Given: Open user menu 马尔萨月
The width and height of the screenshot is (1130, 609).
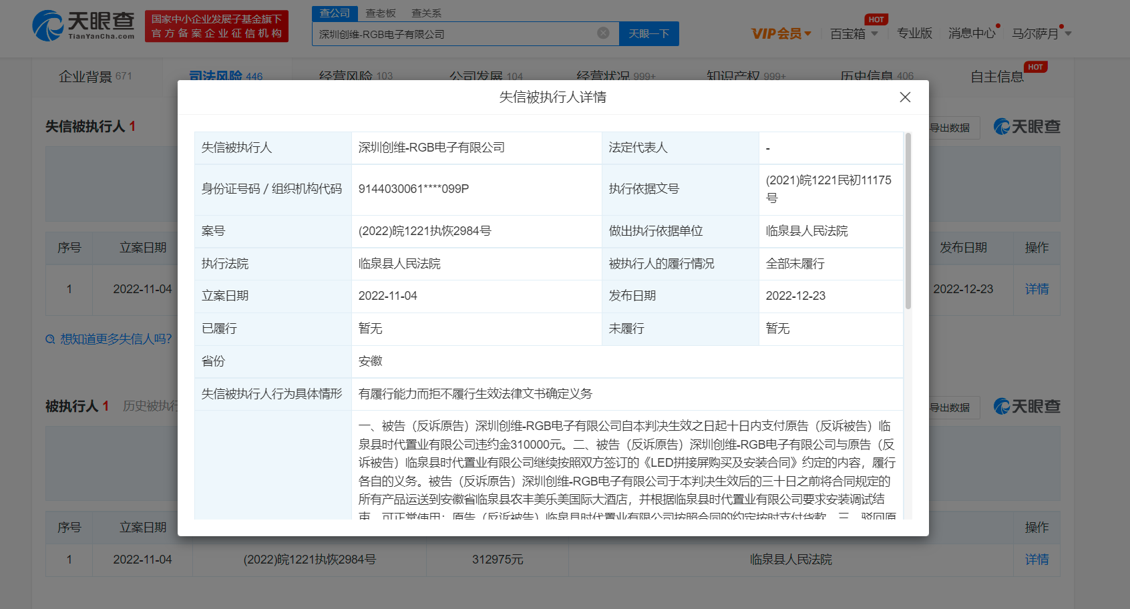Looking at the screenshot, I should (1041, 33).
